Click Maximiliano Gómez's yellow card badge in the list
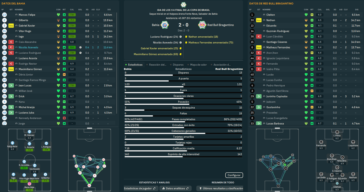 pos(12,69)
